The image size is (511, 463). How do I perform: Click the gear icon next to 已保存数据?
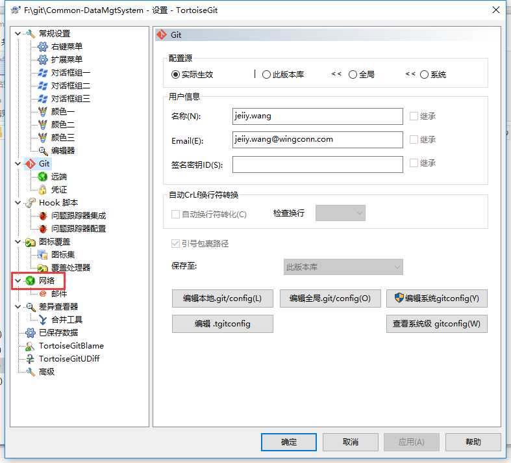coord(31,333)
